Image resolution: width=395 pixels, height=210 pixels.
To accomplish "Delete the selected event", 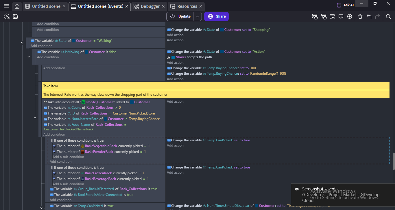I will coord(360,16).
